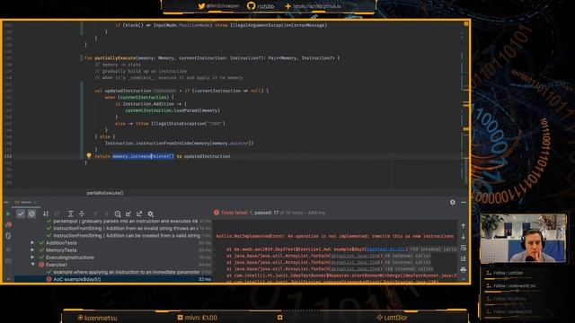Hide the run tool window
Screen dimensions: 575x323
click(x=464, y=202)
